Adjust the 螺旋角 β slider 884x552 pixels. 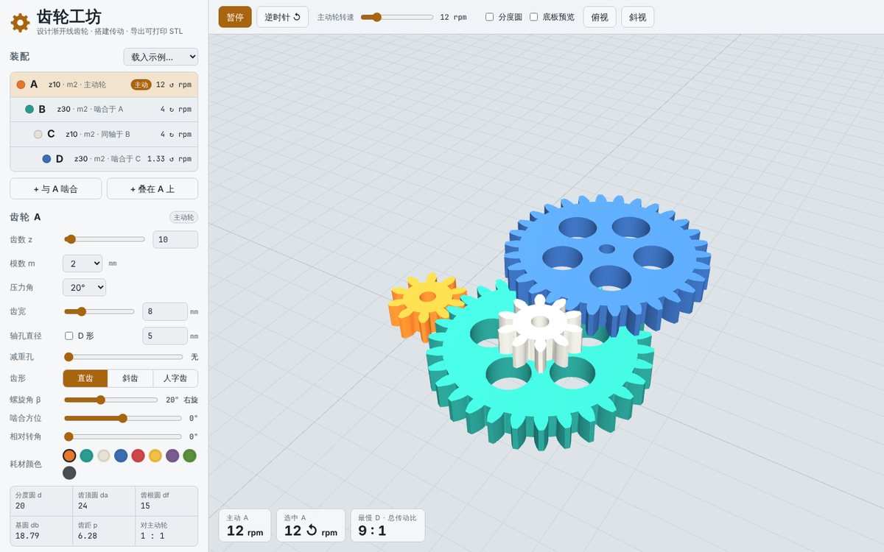110,400
